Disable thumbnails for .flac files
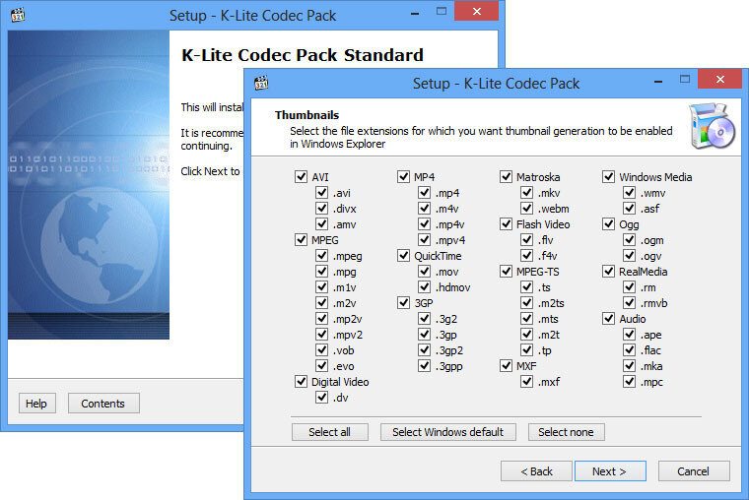The image size is (749, 500). click(x=630, y=350)
